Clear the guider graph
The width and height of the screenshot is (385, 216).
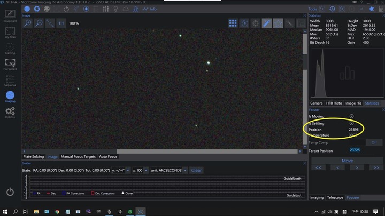197,170
